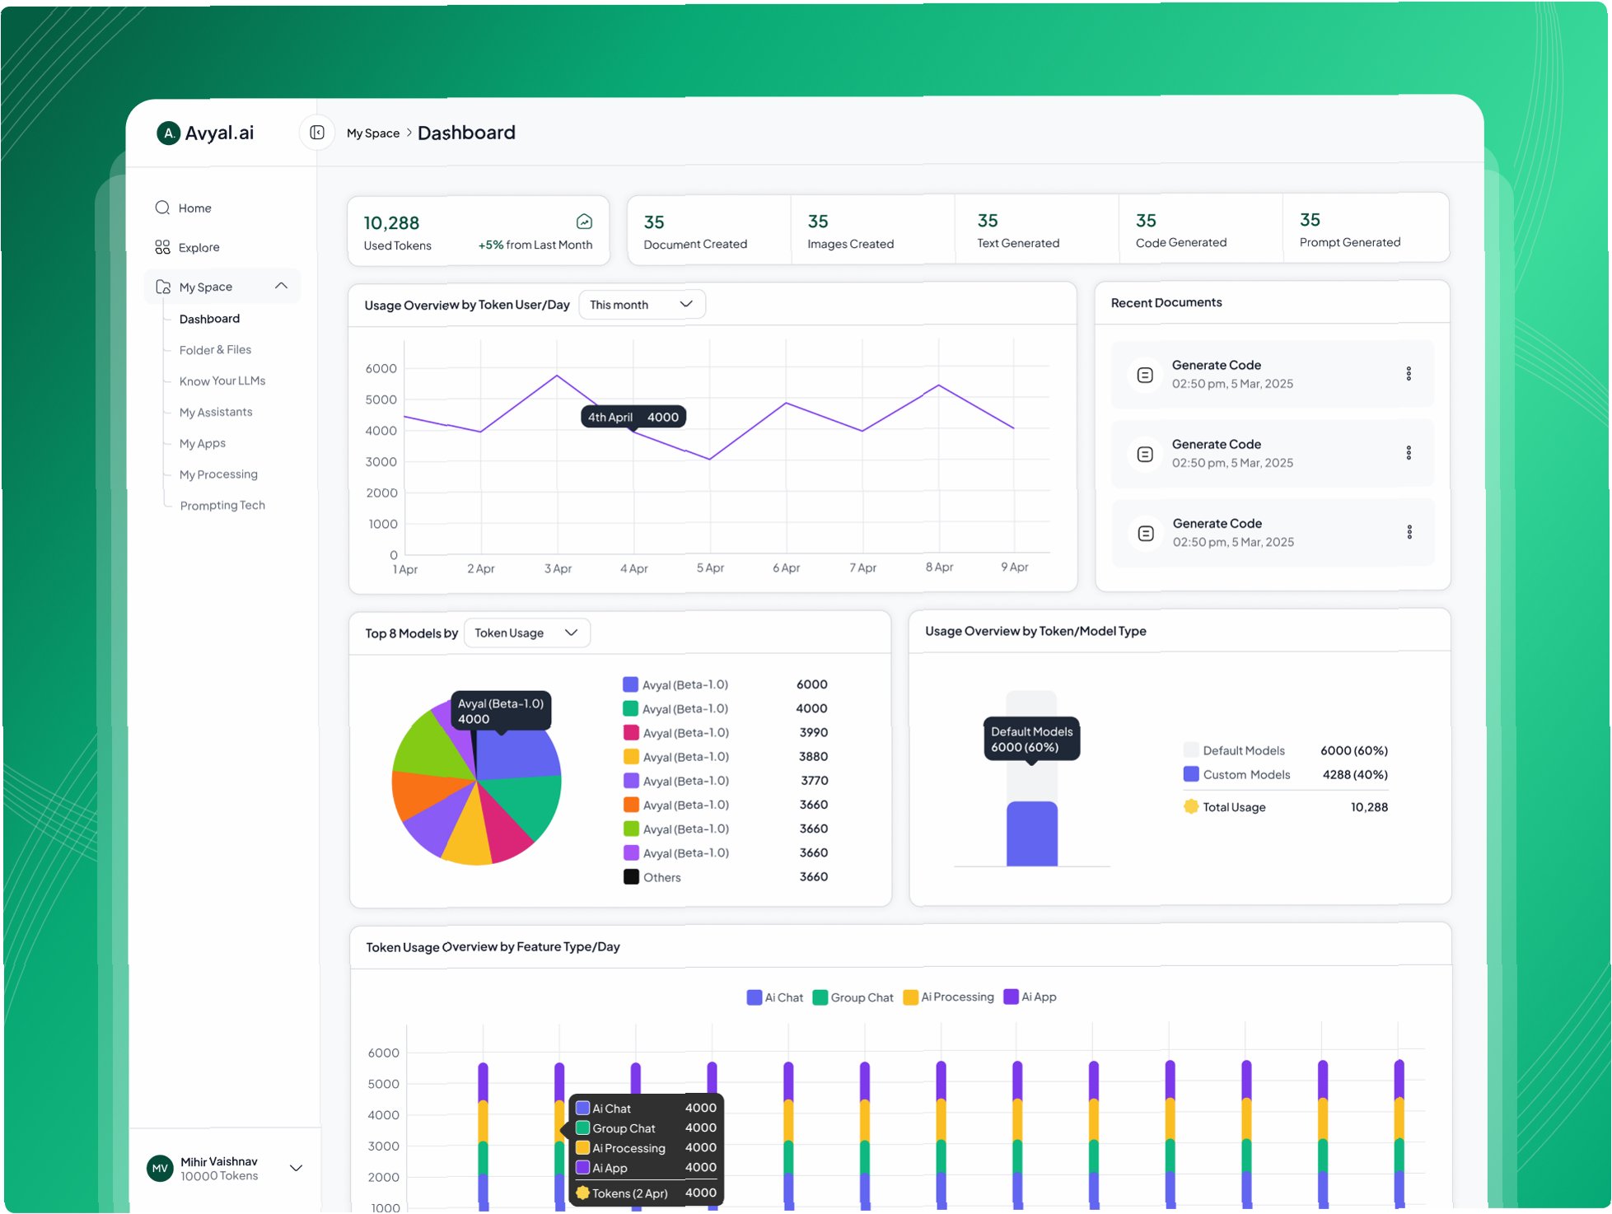The width and height of the screenshot is (1612, 1214).
Task: Open the This month dropdown
Action: point(642,305)
